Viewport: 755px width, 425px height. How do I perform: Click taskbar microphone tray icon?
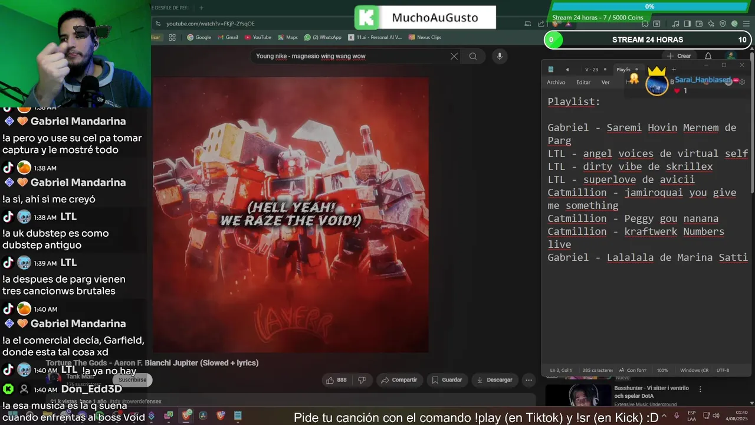pos(677,416)
